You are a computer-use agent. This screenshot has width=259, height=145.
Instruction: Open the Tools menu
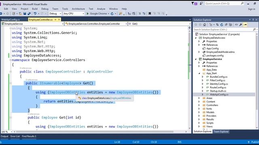(65, 9)
